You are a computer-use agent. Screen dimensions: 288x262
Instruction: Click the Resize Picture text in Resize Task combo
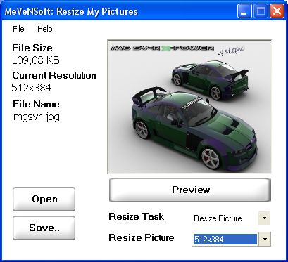(218, 218)
